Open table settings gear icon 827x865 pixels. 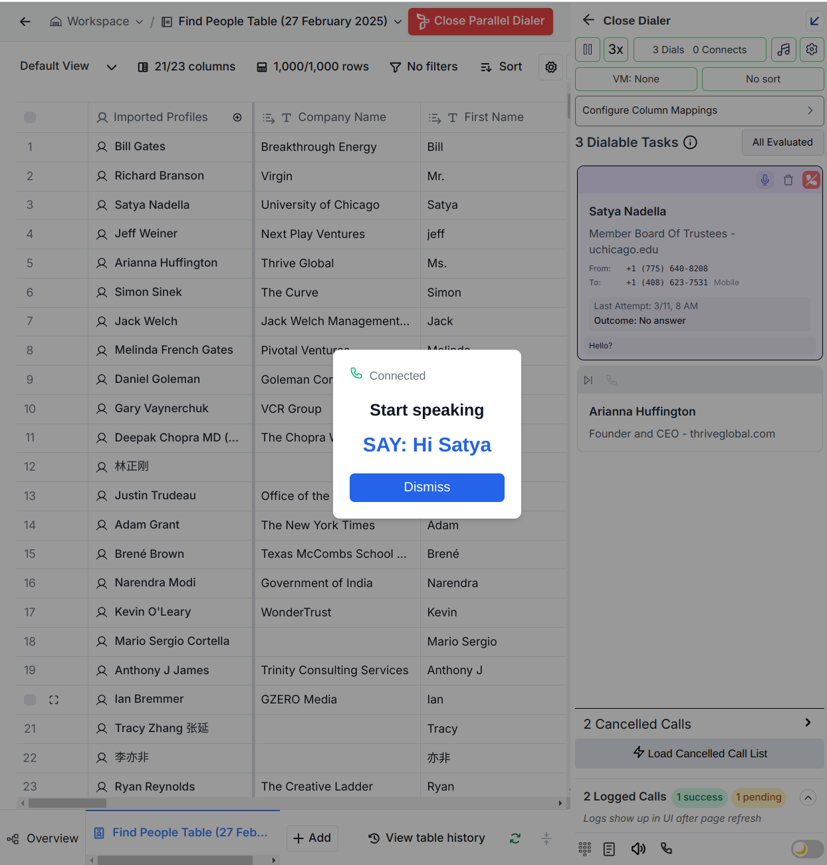[x=551, y=67]
